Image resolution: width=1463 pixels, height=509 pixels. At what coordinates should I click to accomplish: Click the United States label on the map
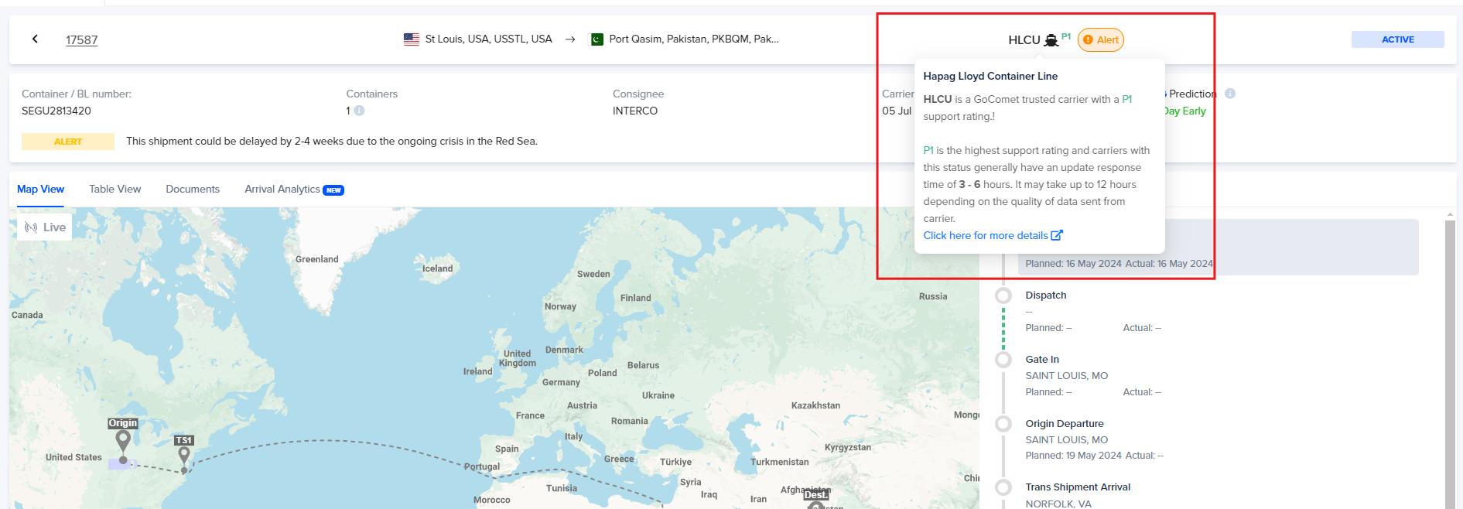[x=73, y=457]
